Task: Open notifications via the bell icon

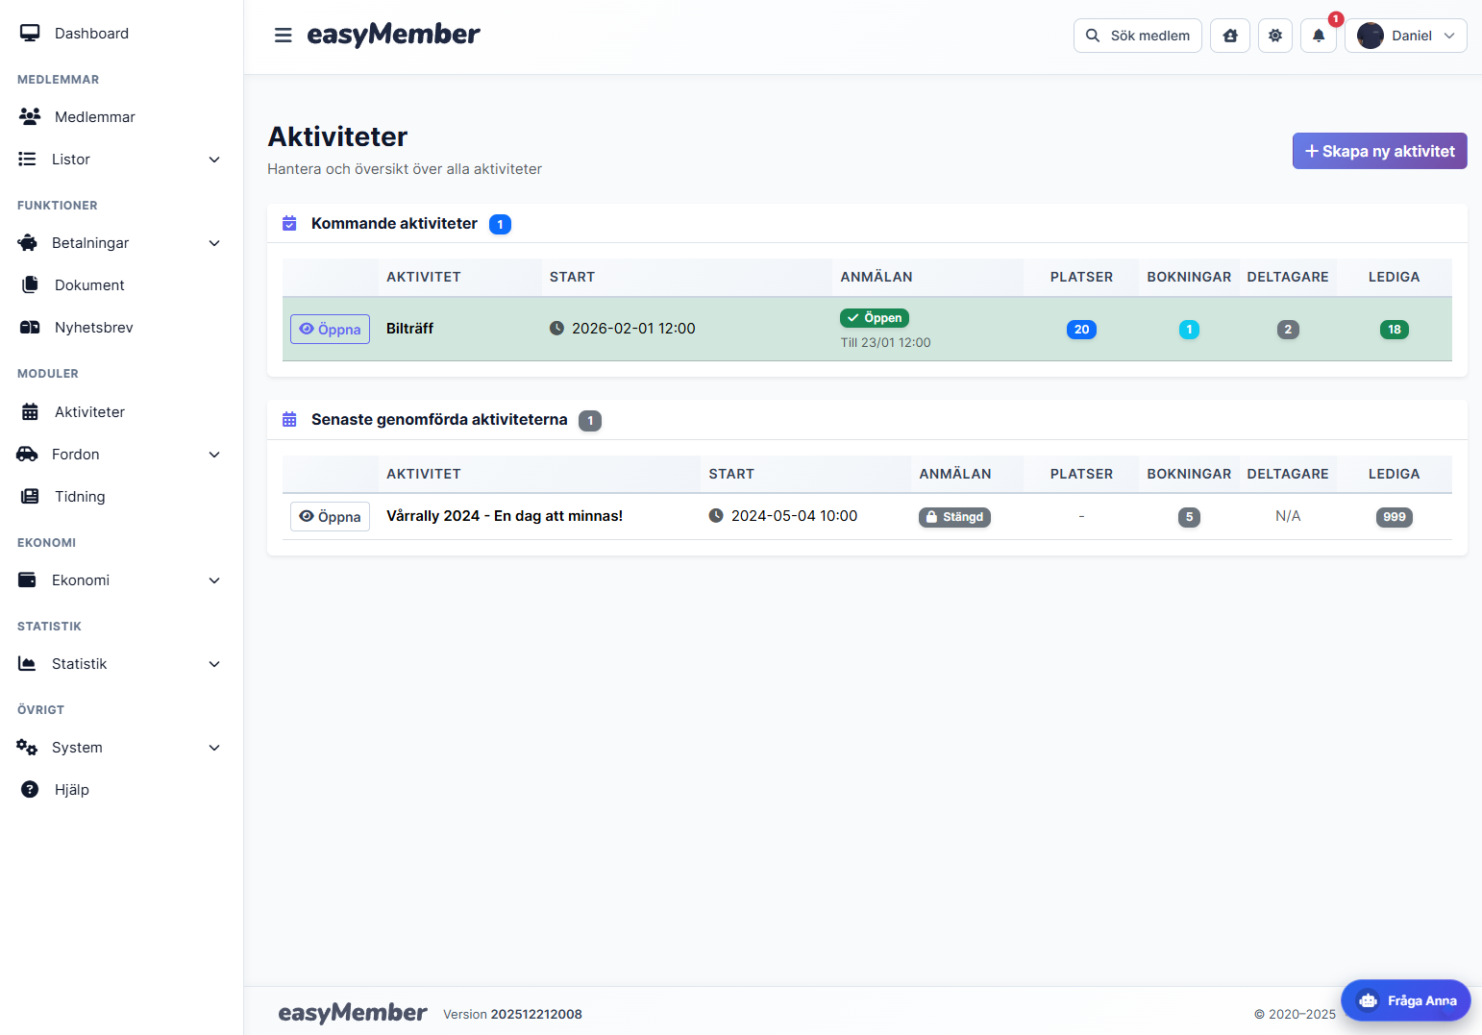Action: [1318, 36]
